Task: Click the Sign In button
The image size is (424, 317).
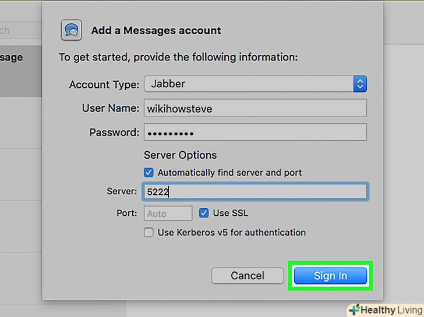Action: 330,276
